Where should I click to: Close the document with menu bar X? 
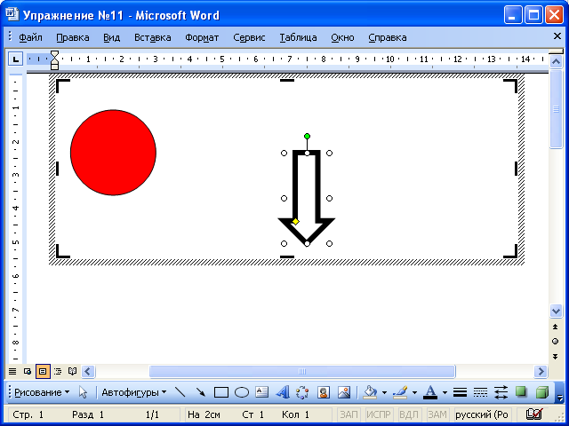coord(557,35)
